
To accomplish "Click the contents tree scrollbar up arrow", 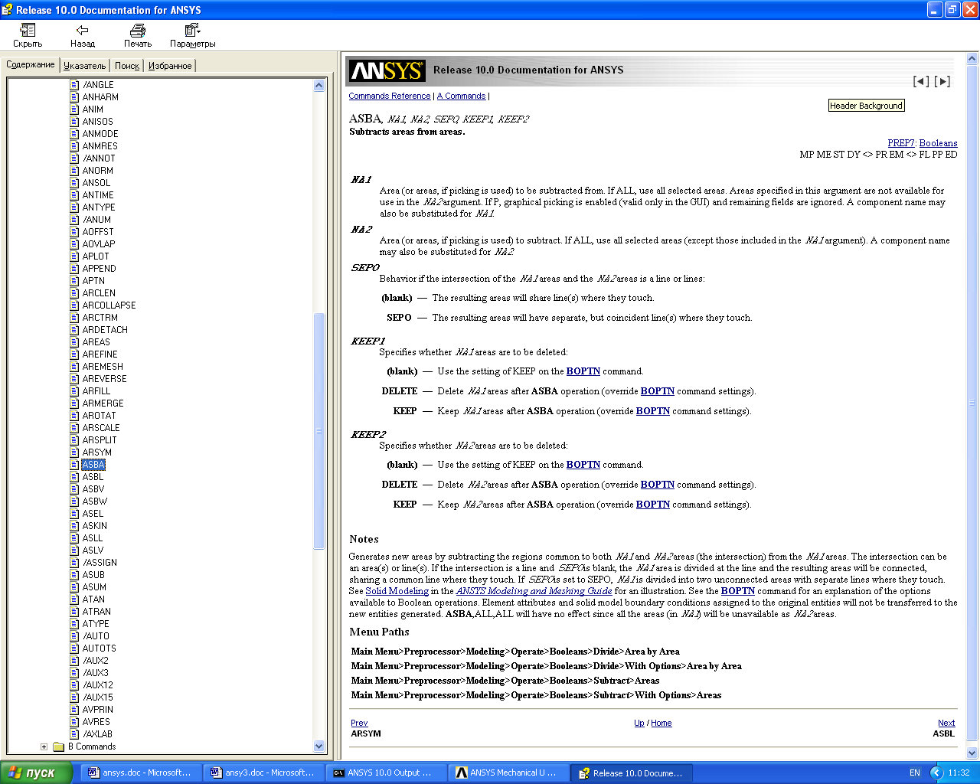I will (319, 86).
